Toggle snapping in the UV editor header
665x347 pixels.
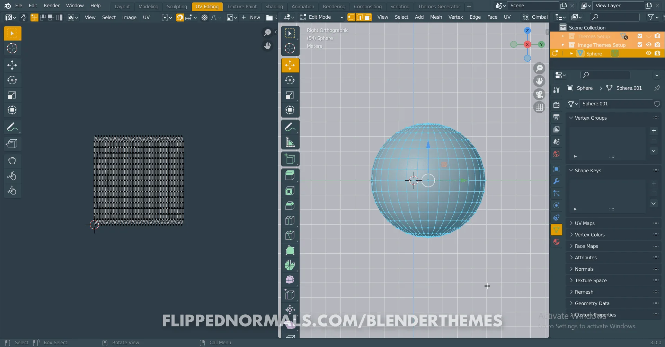(180, 17)
